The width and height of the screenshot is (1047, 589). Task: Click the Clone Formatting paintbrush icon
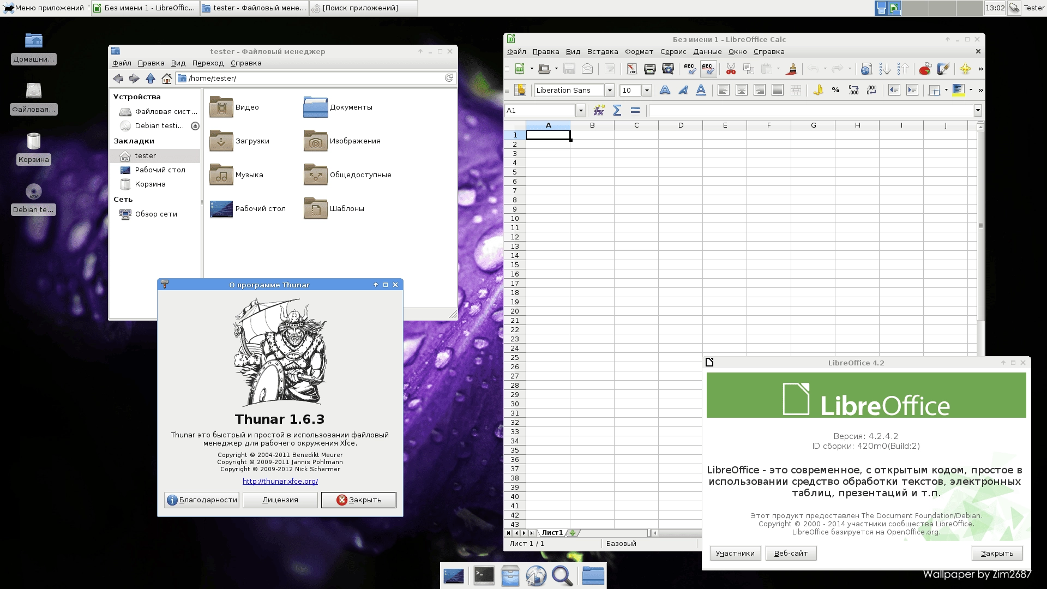pyautogui.click(x=792, y=69)
